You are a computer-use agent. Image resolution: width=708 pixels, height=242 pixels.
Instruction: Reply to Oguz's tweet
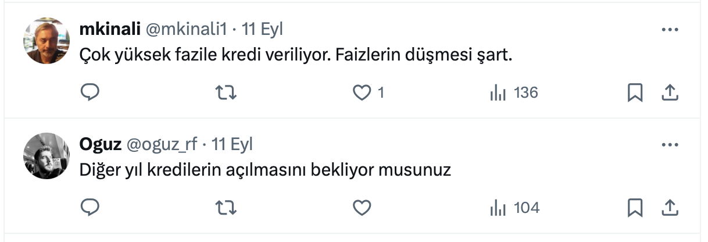click(x=90, y=207)
